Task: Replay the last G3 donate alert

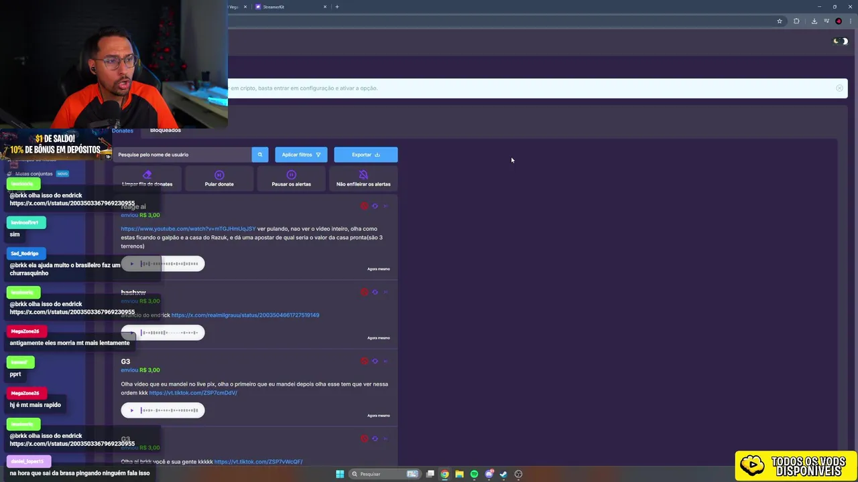Action: (375, 439)
